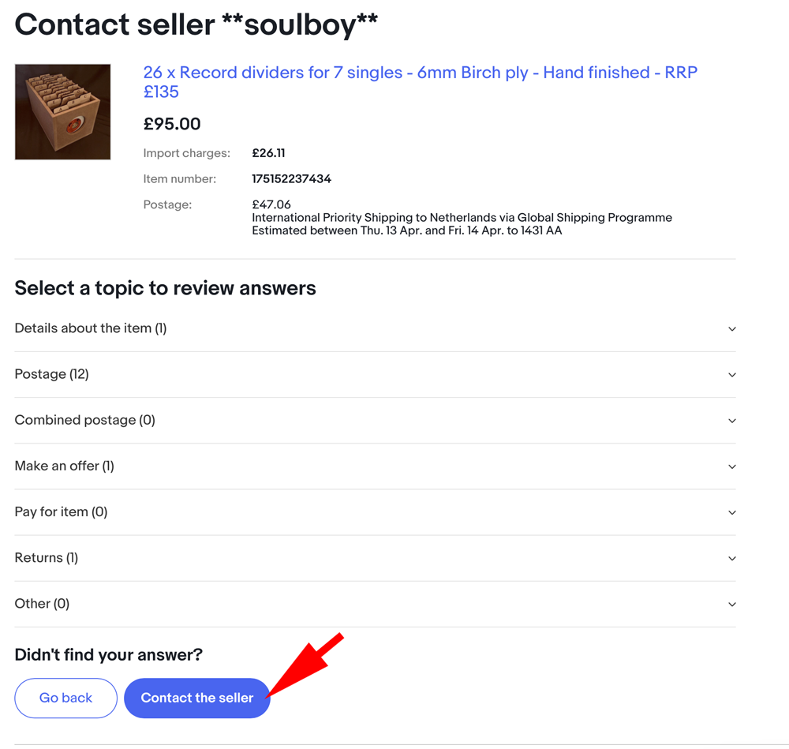Click the Go back button

pyautogui.click(x=66, y=698)
